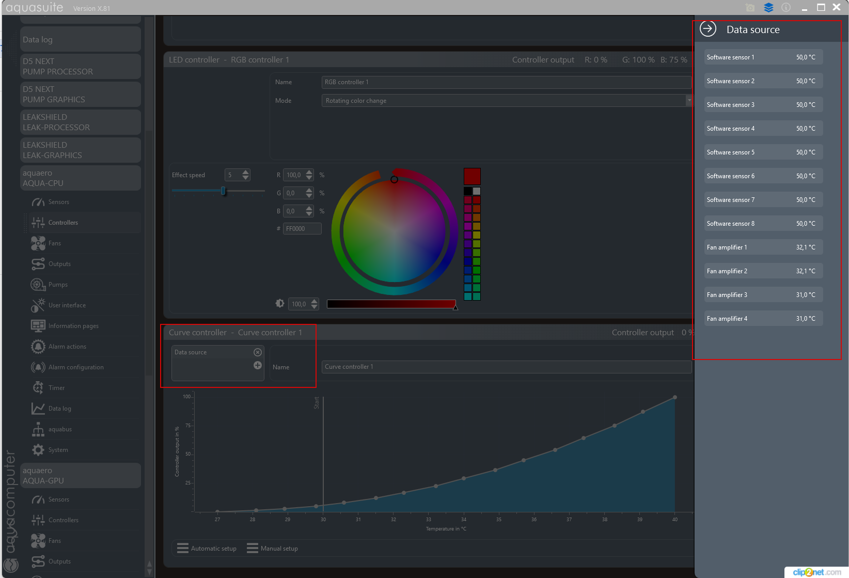Open the Data log top menu item

(x=80, y=40)
